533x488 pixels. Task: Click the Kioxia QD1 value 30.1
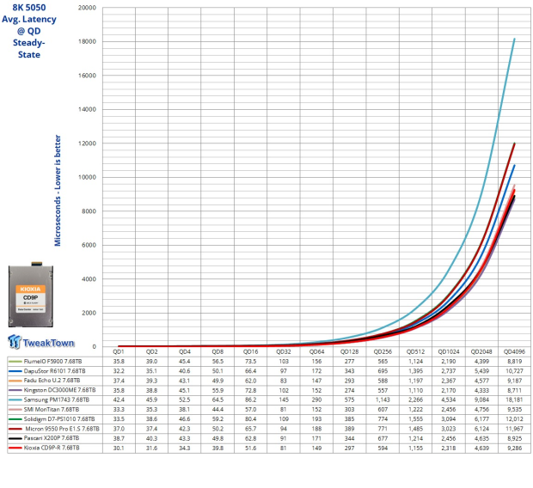(119, 448)
